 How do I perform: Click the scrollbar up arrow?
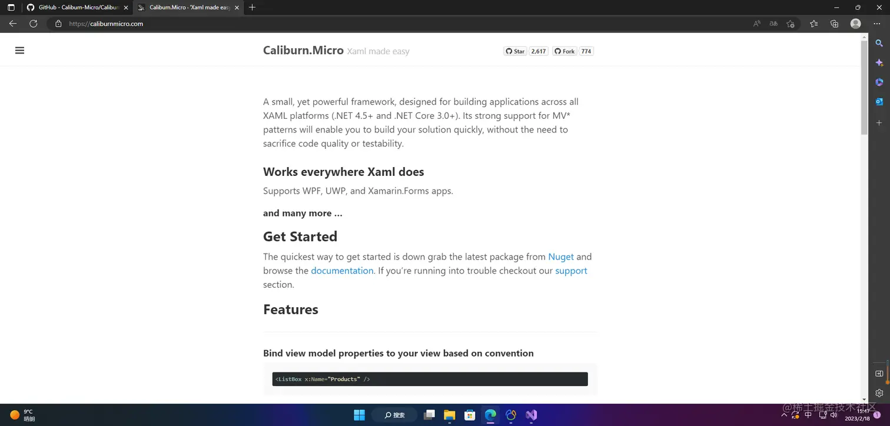864,37
